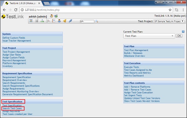
Task: Open Add / Remove Test Cases link
Action: [x=138, y=90]
